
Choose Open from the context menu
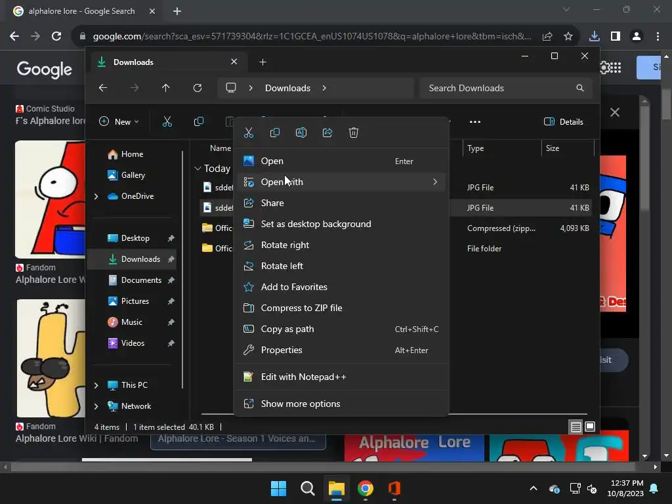[341, 161]
